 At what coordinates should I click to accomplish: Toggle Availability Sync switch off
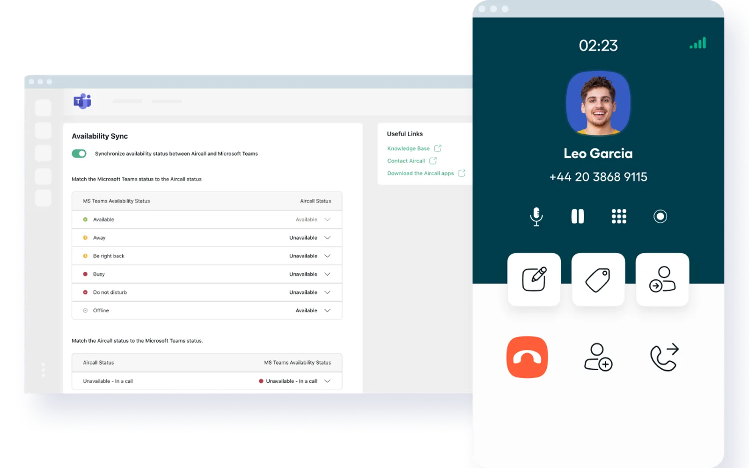click(79, 154)
